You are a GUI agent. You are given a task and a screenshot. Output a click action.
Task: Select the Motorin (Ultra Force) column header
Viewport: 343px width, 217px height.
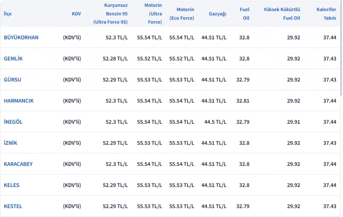(x=153, y=14)
